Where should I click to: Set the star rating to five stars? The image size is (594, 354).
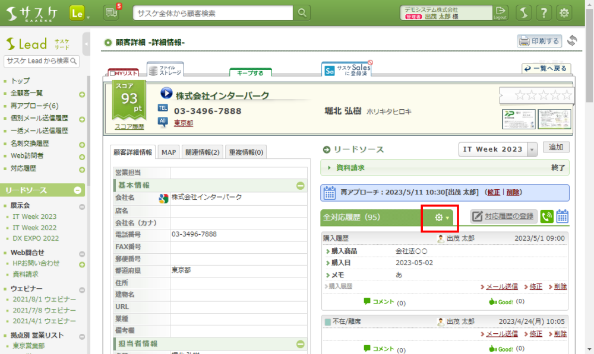click(567, 95)
